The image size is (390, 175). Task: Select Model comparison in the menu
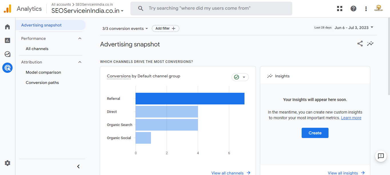[43, 72]
